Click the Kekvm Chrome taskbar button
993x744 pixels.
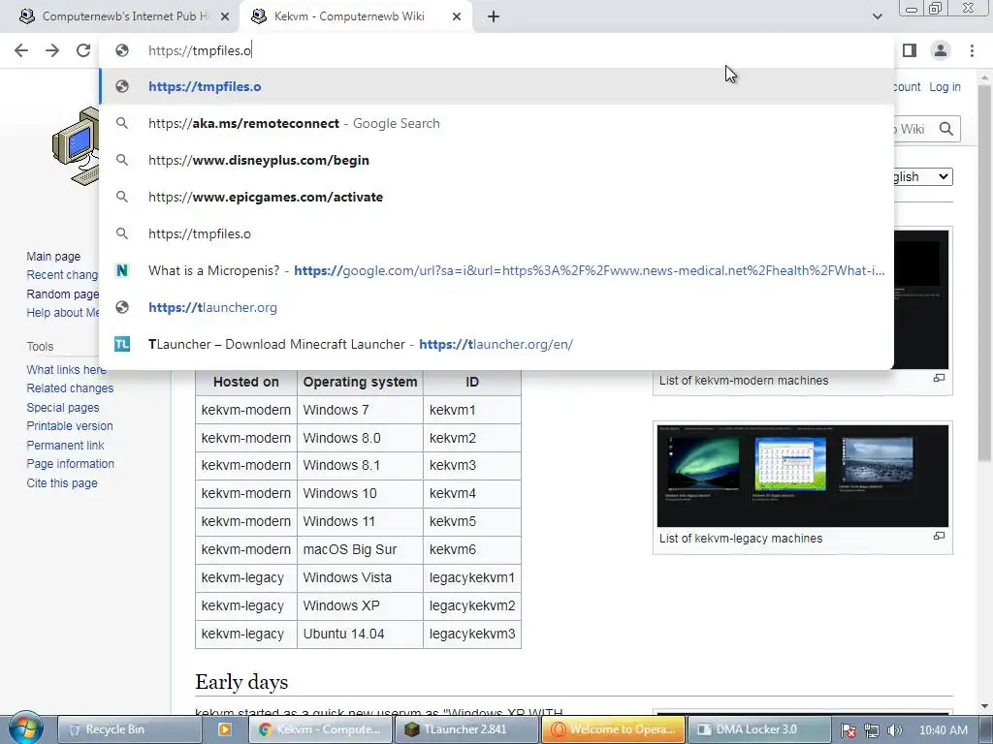322,729
